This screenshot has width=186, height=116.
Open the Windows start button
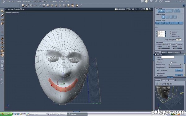pos(6,114)
